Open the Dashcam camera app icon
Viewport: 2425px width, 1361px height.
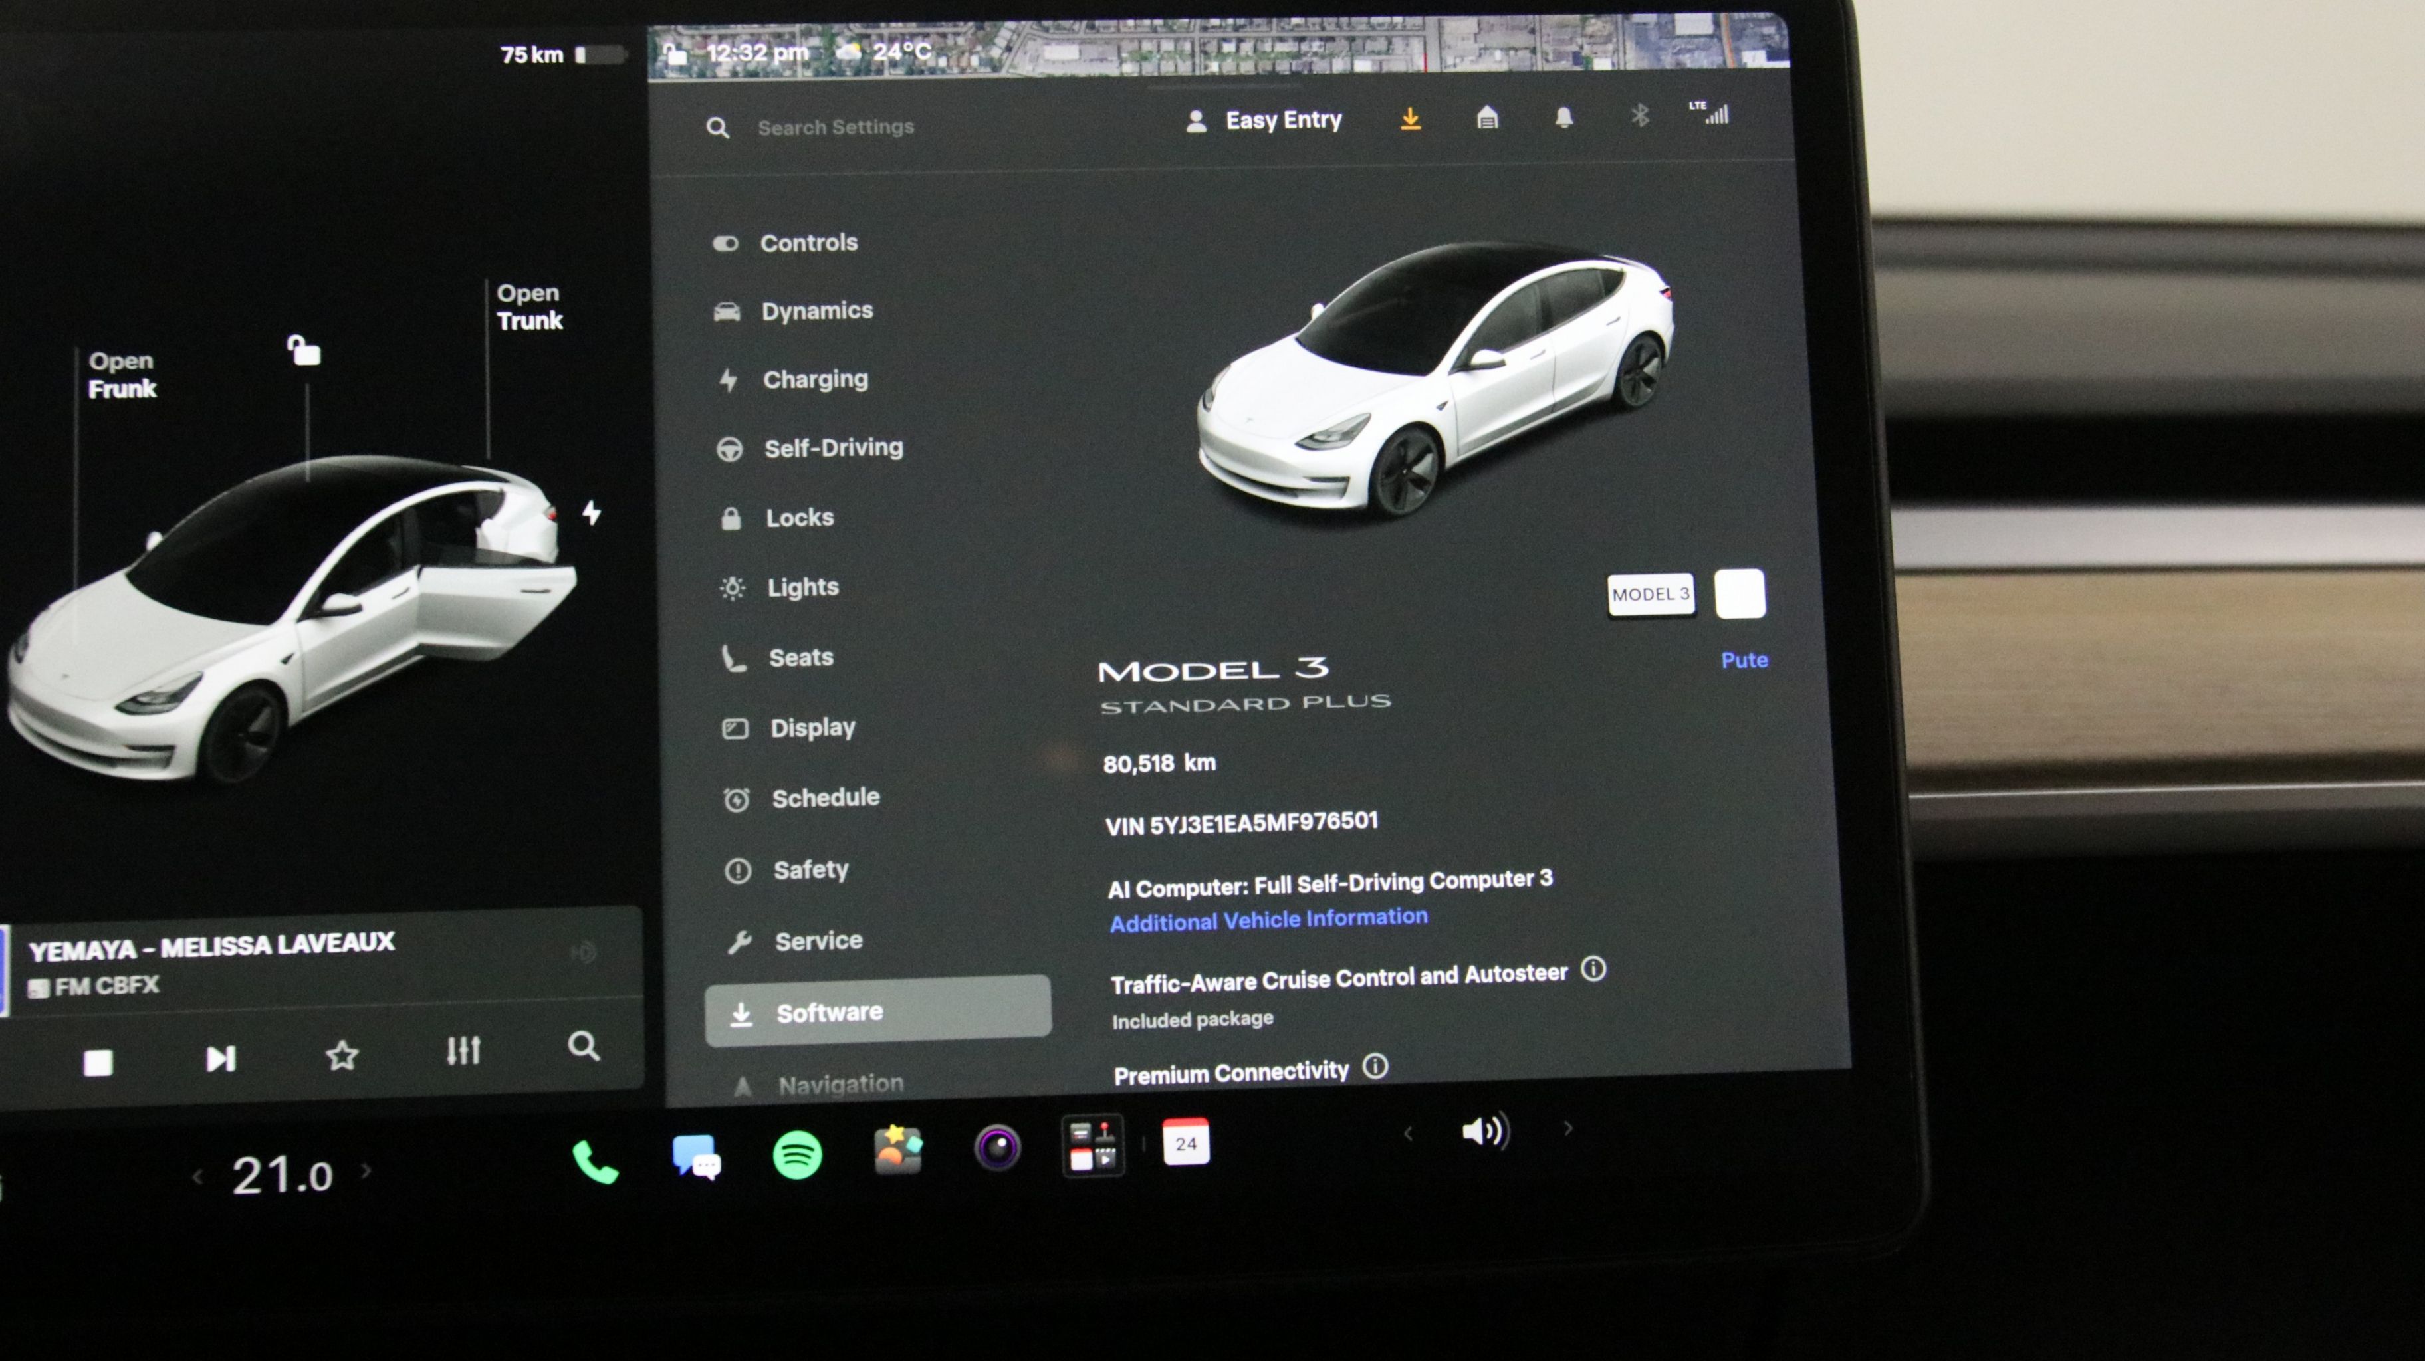click(998, 1147)
